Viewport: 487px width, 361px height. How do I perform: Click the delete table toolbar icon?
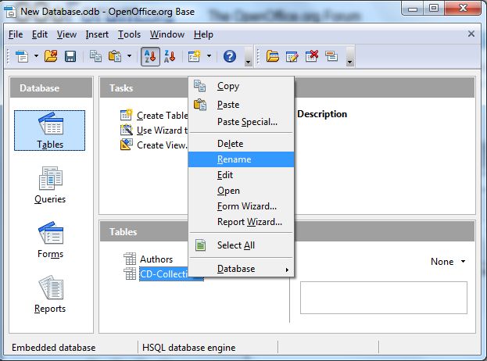312,56
